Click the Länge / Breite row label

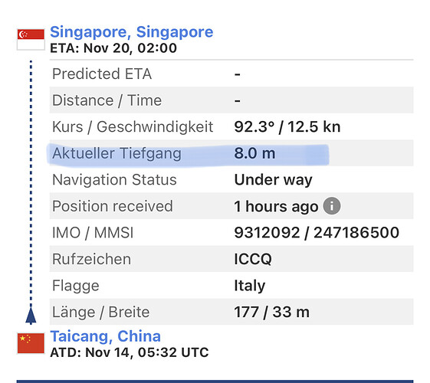[x=100, y=312]
